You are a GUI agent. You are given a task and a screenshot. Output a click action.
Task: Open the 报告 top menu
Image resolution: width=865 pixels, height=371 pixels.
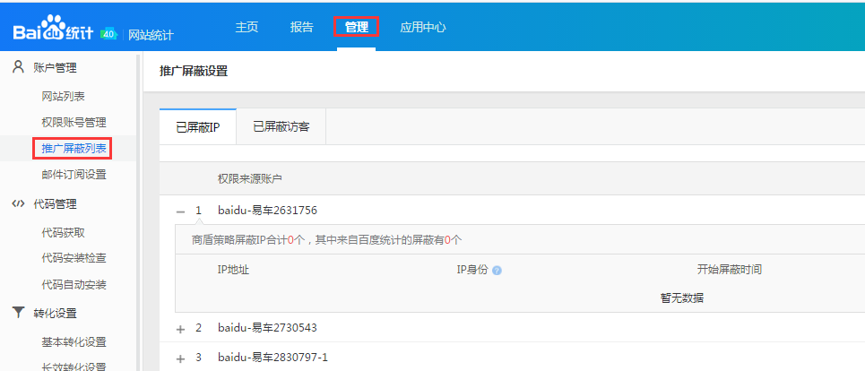[x=302, y=27]
